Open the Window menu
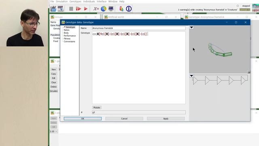This screenshot has height=146, width=259. (113, 2)
